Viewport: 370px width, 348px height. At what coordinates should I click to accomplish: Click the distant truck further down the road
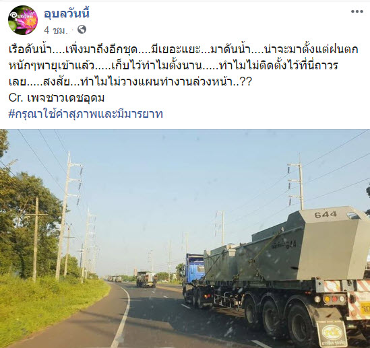pos(146,279)
